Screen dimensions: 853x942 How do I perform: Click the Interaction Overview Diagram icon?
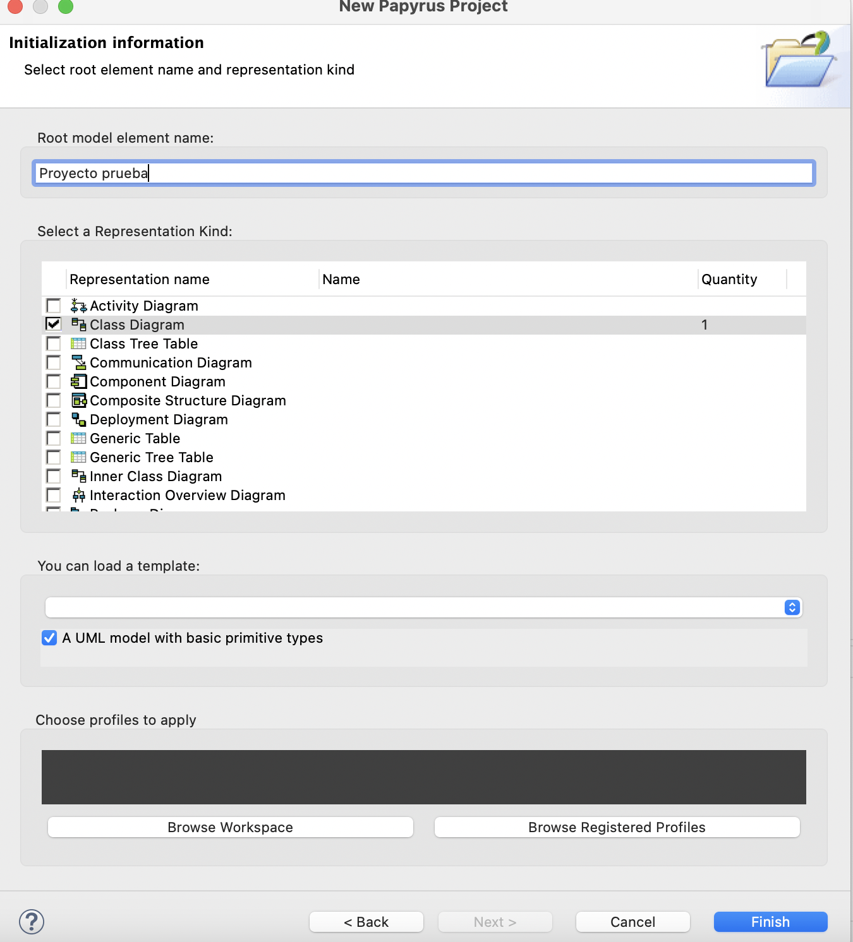tap(78, 496)
